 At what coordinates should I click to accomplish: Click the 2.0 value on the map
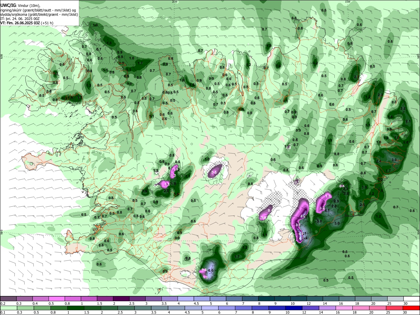click(166, 191)
